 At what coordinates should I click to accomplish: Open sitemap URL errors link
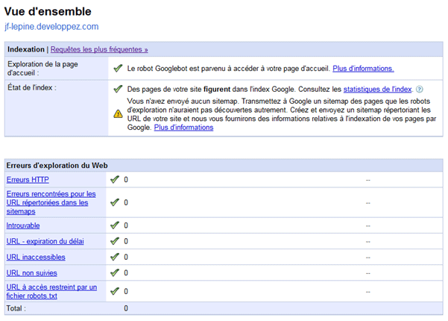51,202
